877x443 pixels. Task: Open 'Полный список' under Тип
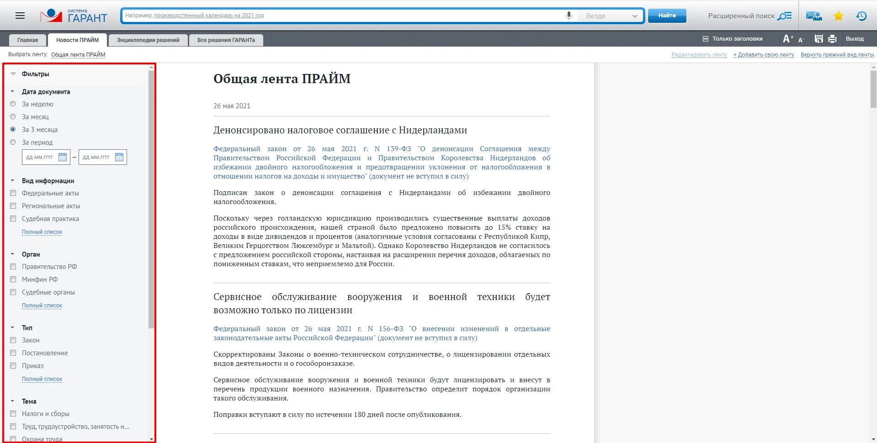(42, 379)
